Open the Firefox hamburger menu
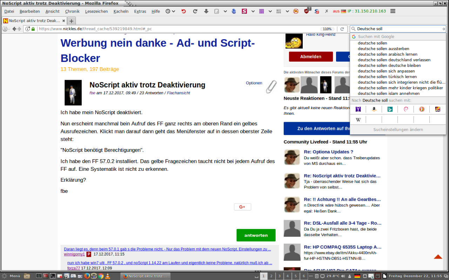The width and height of the screenshot is (449, 280). point(393,11)
